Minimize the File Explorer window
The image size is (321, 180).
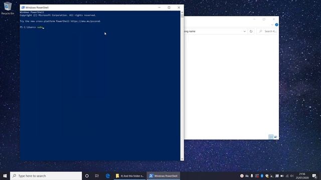[x=254, y=19]
